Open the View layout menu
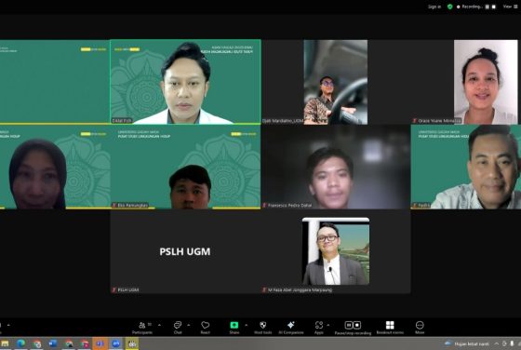The image size is (521, 350). (x=510, y=7)
